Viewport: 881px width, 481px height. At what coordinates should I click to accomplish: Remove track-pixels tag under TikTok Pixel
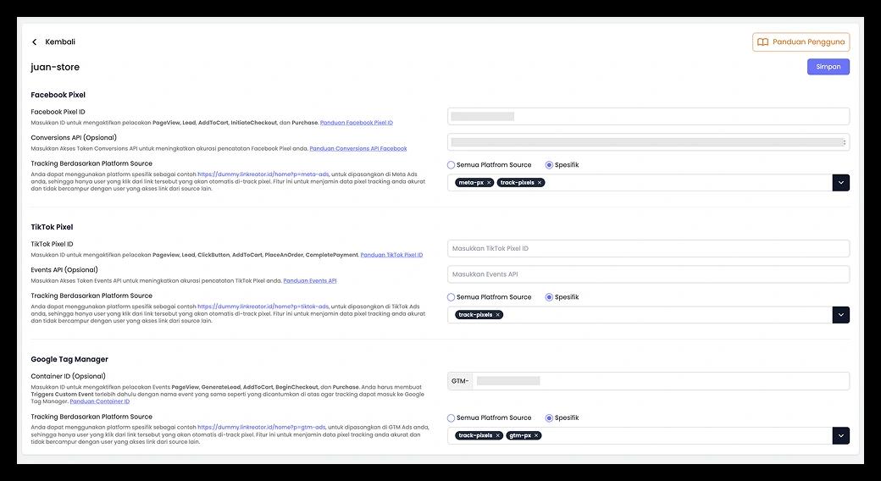pos(498,315)
